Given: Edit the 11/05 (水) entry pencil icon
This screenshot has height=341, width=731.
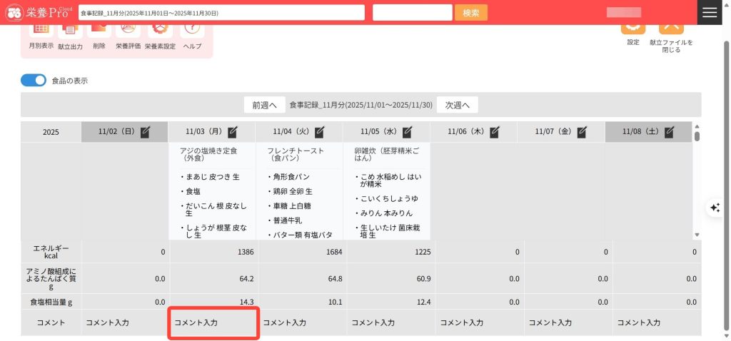Looking at the screenshot, I should point(407,132).
